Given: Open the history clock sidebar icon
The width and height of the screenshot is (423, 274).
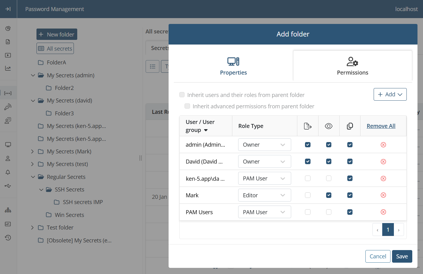Looking at the screenshot, I should tap(8, 237).
